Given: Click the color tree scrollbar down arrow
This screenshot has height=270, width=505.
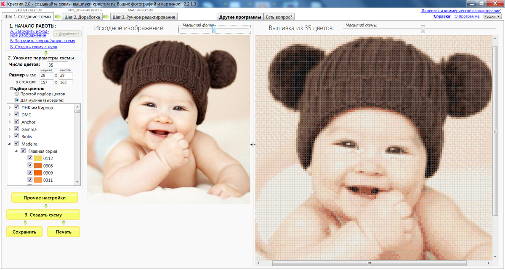Looking at the screenshot, I should (x=77, y=182).
